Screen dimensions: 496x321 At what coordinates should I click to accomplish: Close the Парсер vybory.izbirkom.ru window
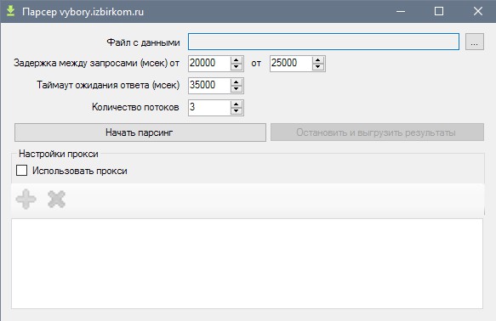pos(477,11)
